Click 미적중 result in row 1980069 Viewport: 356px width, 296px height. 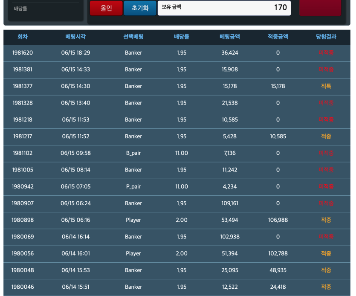(x=326, y=237)
